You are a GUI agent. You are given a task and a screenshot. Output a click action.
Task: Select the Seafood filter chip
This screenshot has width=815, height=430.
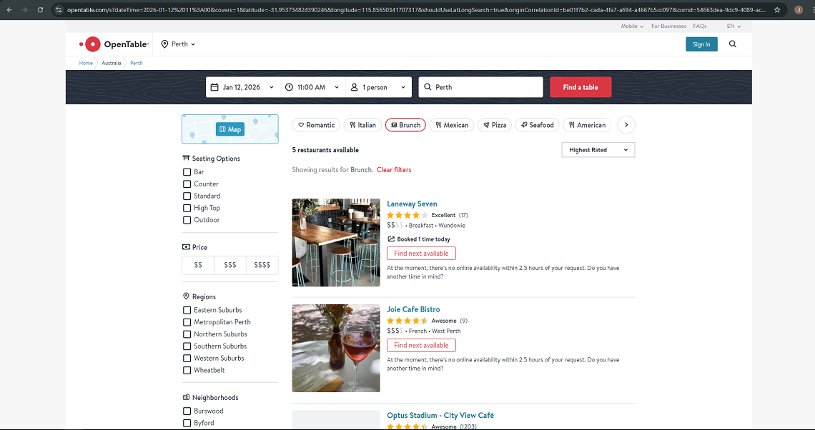tap(538, 125)
